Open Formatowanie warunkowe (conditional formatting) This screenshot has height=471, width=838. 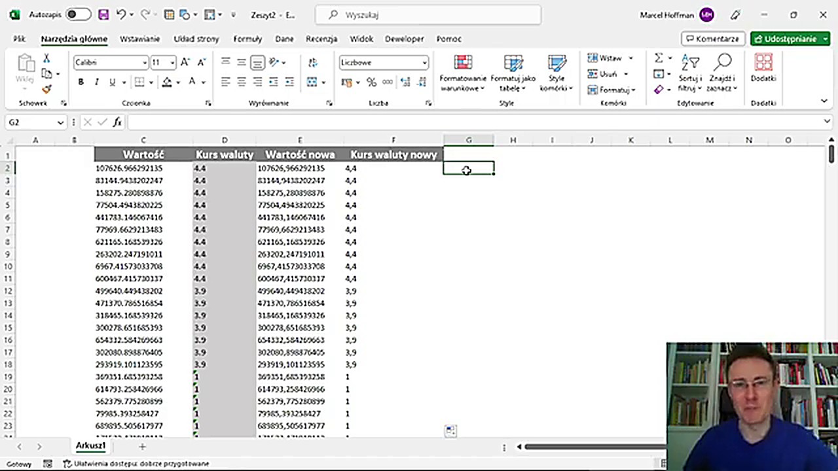coord(463,73)
